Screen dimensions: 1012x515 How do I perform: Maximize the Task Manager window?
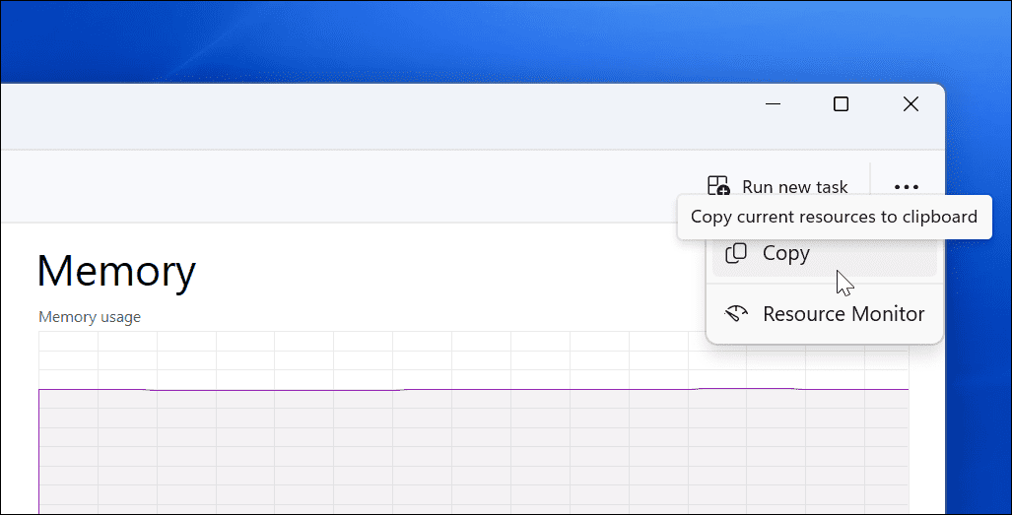click(841, 103)
